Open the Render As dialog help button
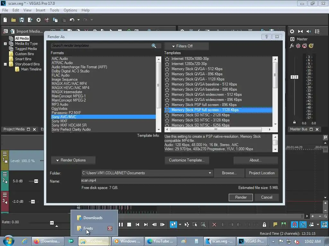 [x=266, y=37]
